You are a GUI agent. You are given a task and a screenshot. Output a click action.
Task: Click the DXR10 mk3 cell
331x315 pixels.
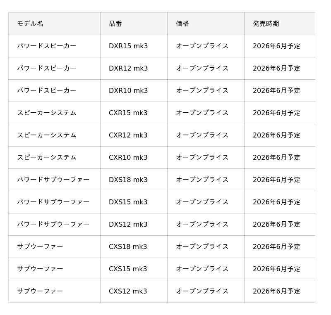point(128,91)
